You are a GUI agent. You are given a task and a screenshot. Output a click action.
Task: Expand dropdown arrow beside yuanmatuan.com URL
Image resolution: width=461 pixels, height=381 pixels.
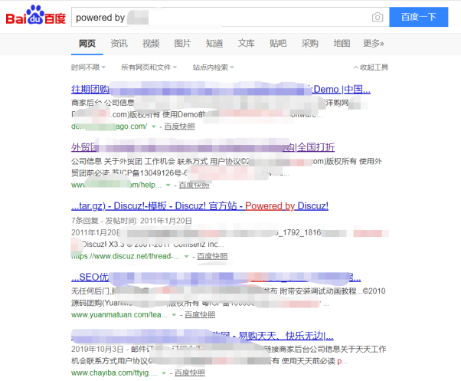[x=174, y=315]
